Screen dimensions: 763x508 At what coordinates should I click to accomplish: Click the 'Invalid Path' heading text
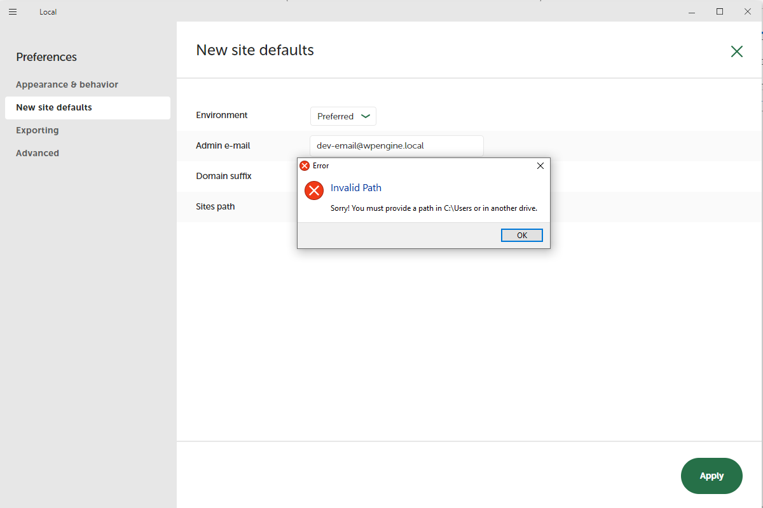coord(356,188)
